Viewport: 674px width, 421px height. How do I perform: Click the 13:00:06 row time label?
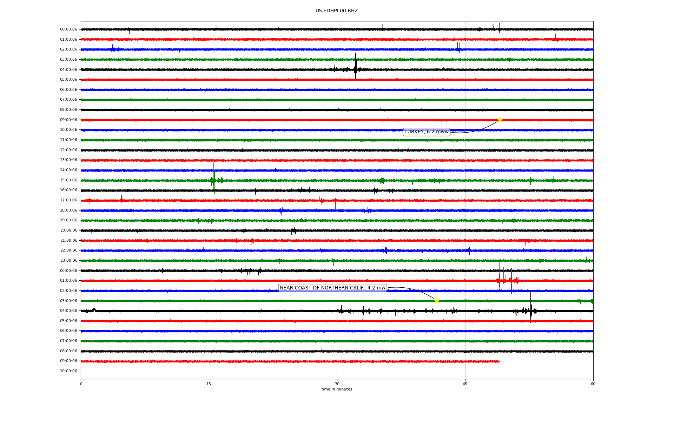pos(68,160)
